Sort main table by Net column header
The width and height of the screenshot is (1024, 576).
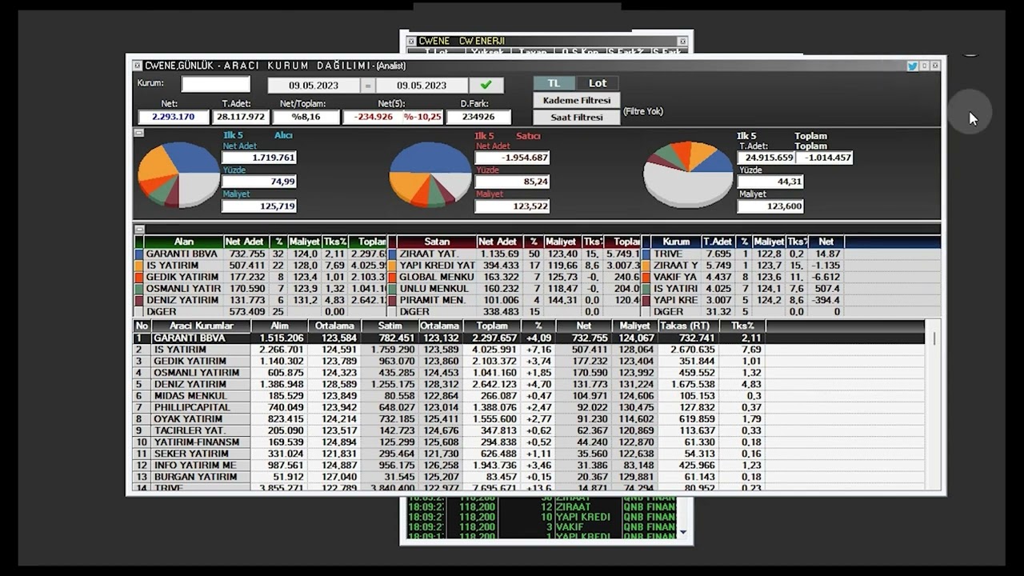(583, 326)
